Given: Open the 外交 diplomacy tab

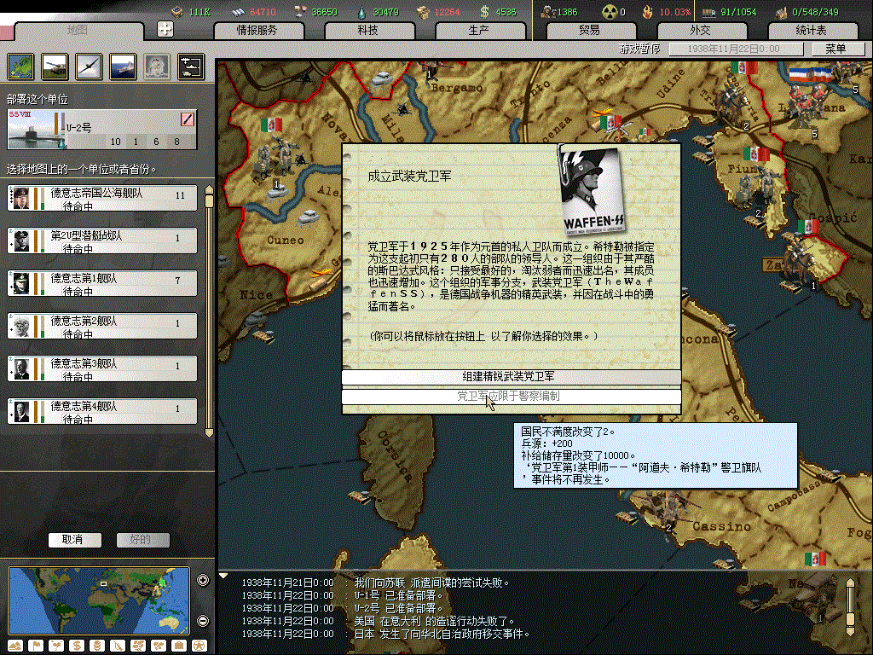Looking at the screenshot, I should point(700,31).
